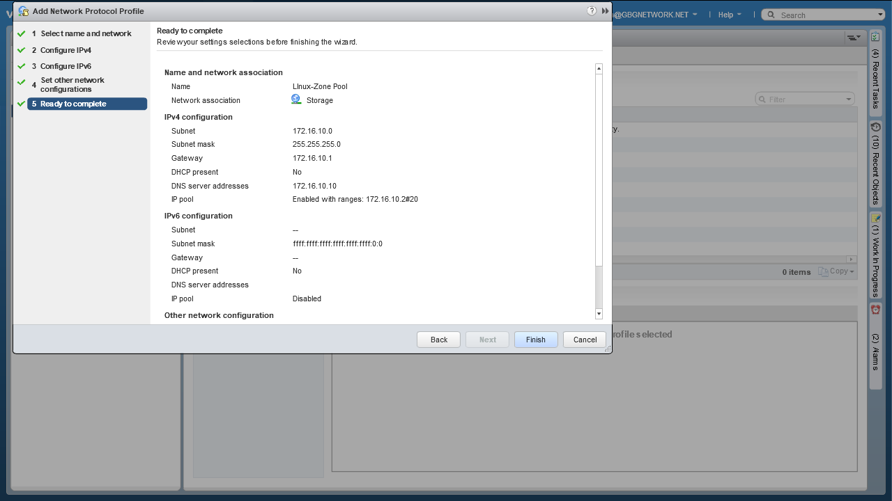
Task: Jump to step 3 Configure IPv6
Action: [66, 66]
